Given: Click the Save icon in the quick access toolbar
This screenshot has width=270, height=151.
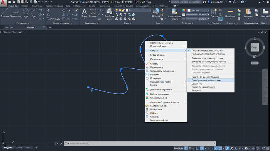Looking at the screenshot, I should click(18, 2).
